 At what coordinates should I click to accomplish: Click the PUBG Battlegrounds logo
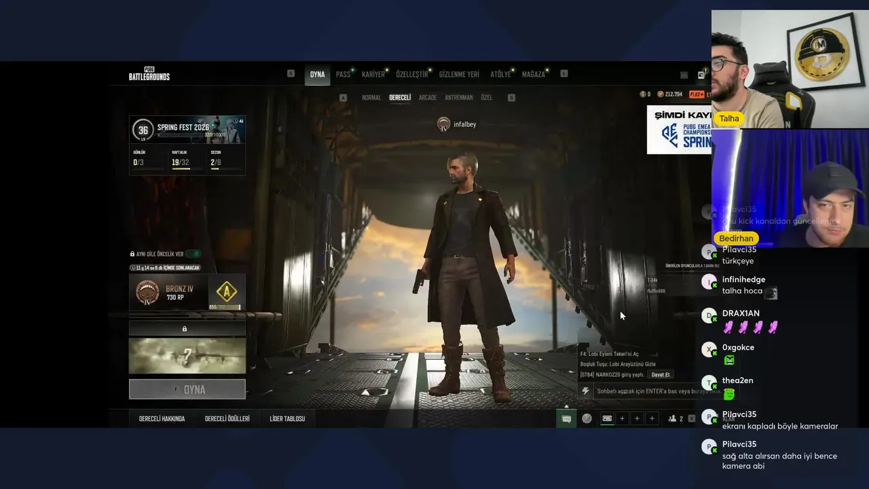pyautogui.click(x=149, y=75)
